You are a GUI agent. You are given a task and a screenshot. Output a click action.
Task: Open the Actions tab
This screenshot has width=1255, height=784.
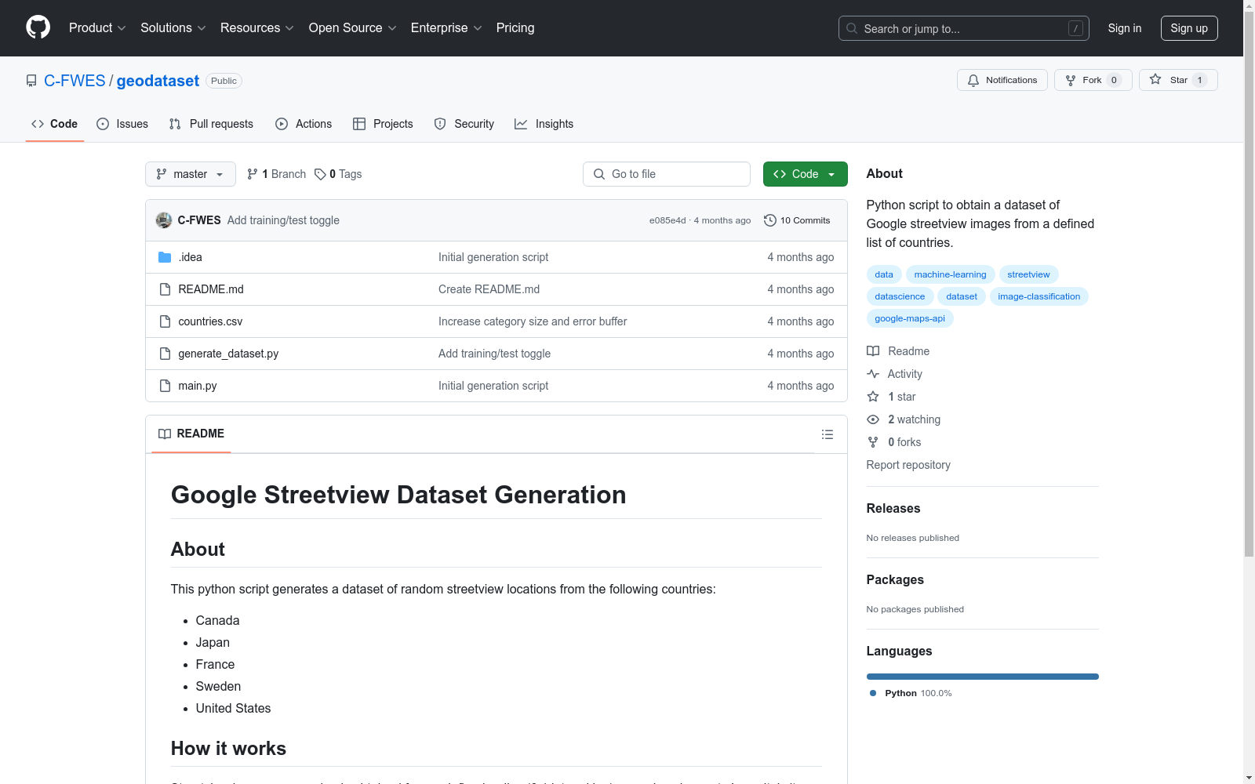304,124
